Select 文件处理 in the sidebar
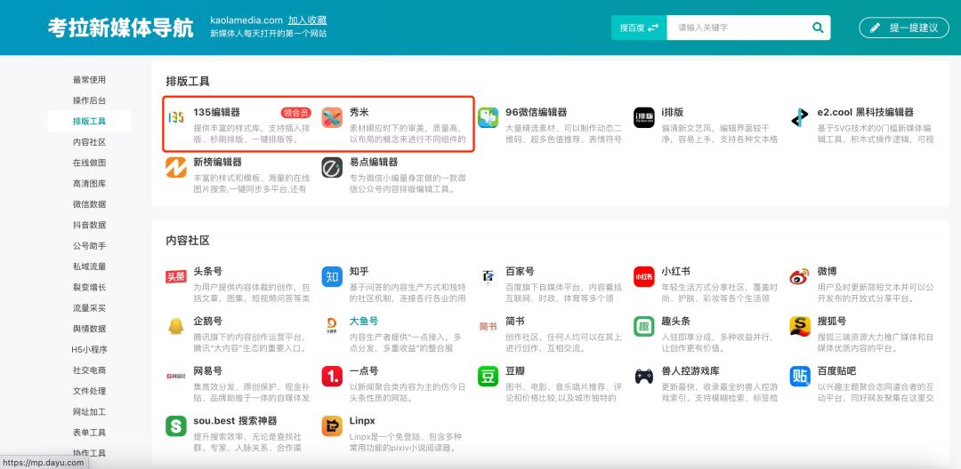This screenshot has height=469, width=961. tap(90, 392)
